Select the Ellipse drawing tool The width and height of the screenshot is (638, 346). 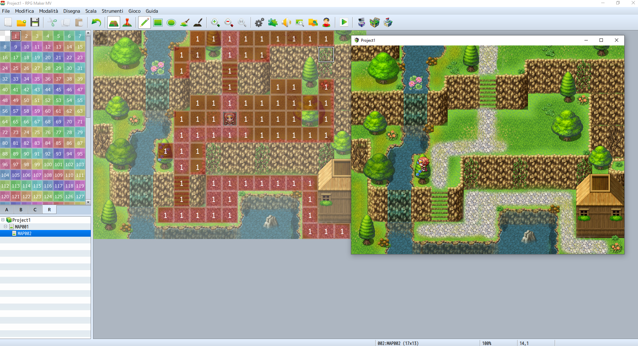coord(171,22)
